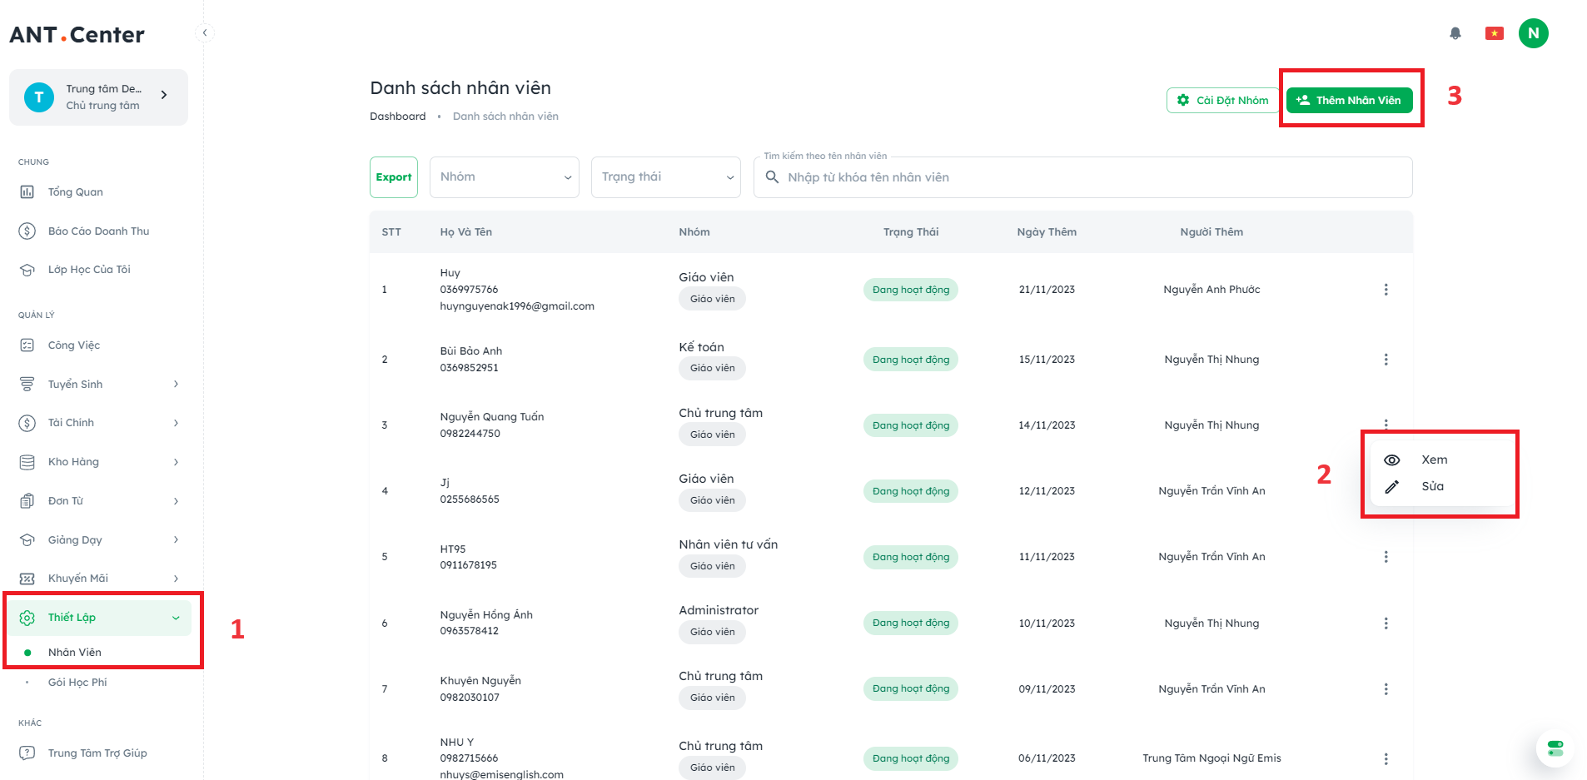Click the floating green toggle widget icon

(x=1555, y=748)
